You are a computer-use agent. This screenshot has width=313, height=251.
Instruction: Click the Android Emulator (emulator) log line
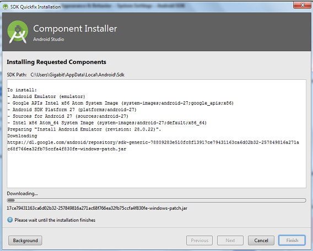46,96
